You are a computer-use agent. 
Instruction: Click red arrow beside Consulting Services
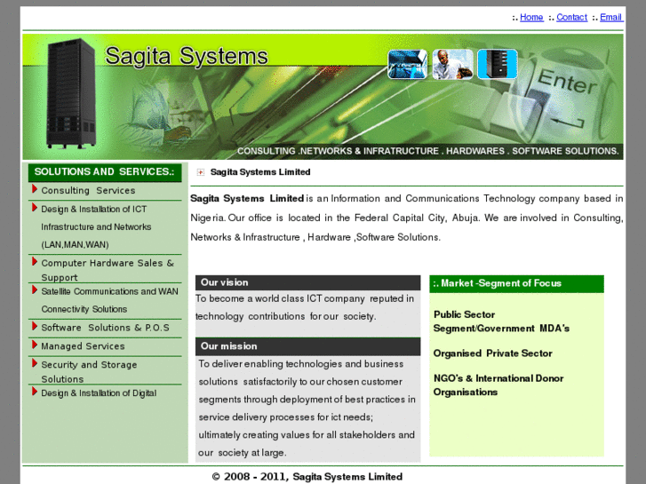[35, 189]
